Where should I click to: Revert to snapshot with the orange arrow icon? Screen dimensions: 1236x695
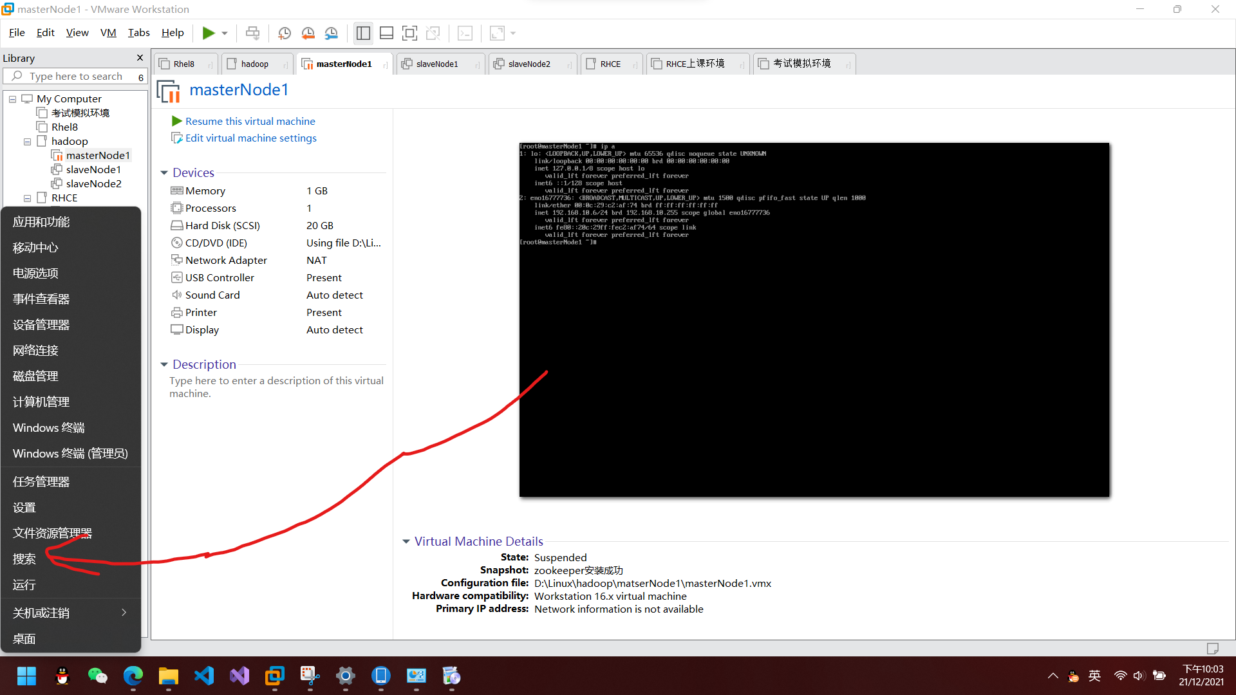pyautogui.click(x=308, y=33)
